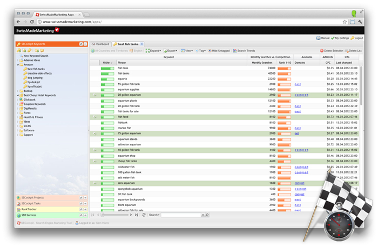Close the best fish tanks tab
This screenshot has width=378, height=247.
click(x=141, y=44)
